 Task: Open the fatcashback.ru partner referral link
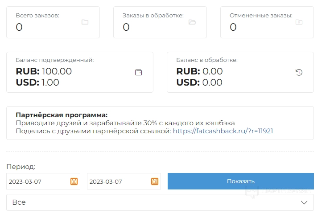223,131
